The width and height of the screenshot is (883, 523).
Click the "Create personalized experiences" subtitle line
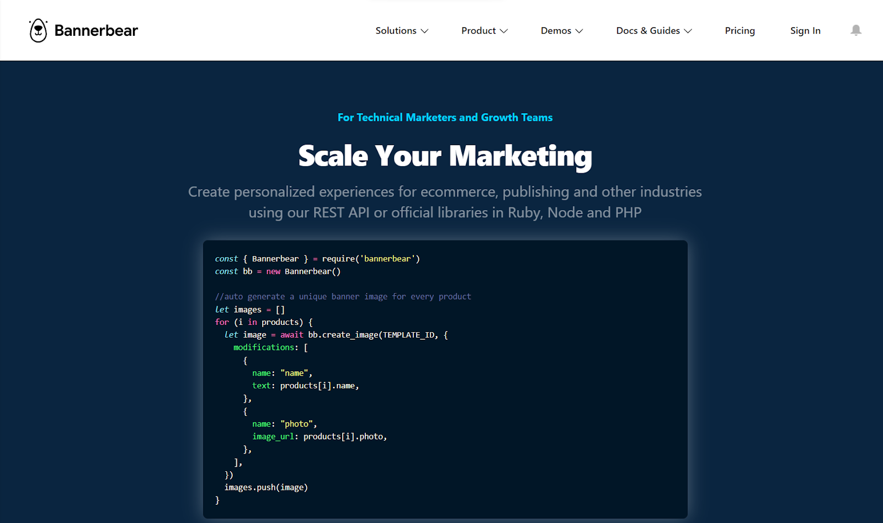tap(445, 192)
